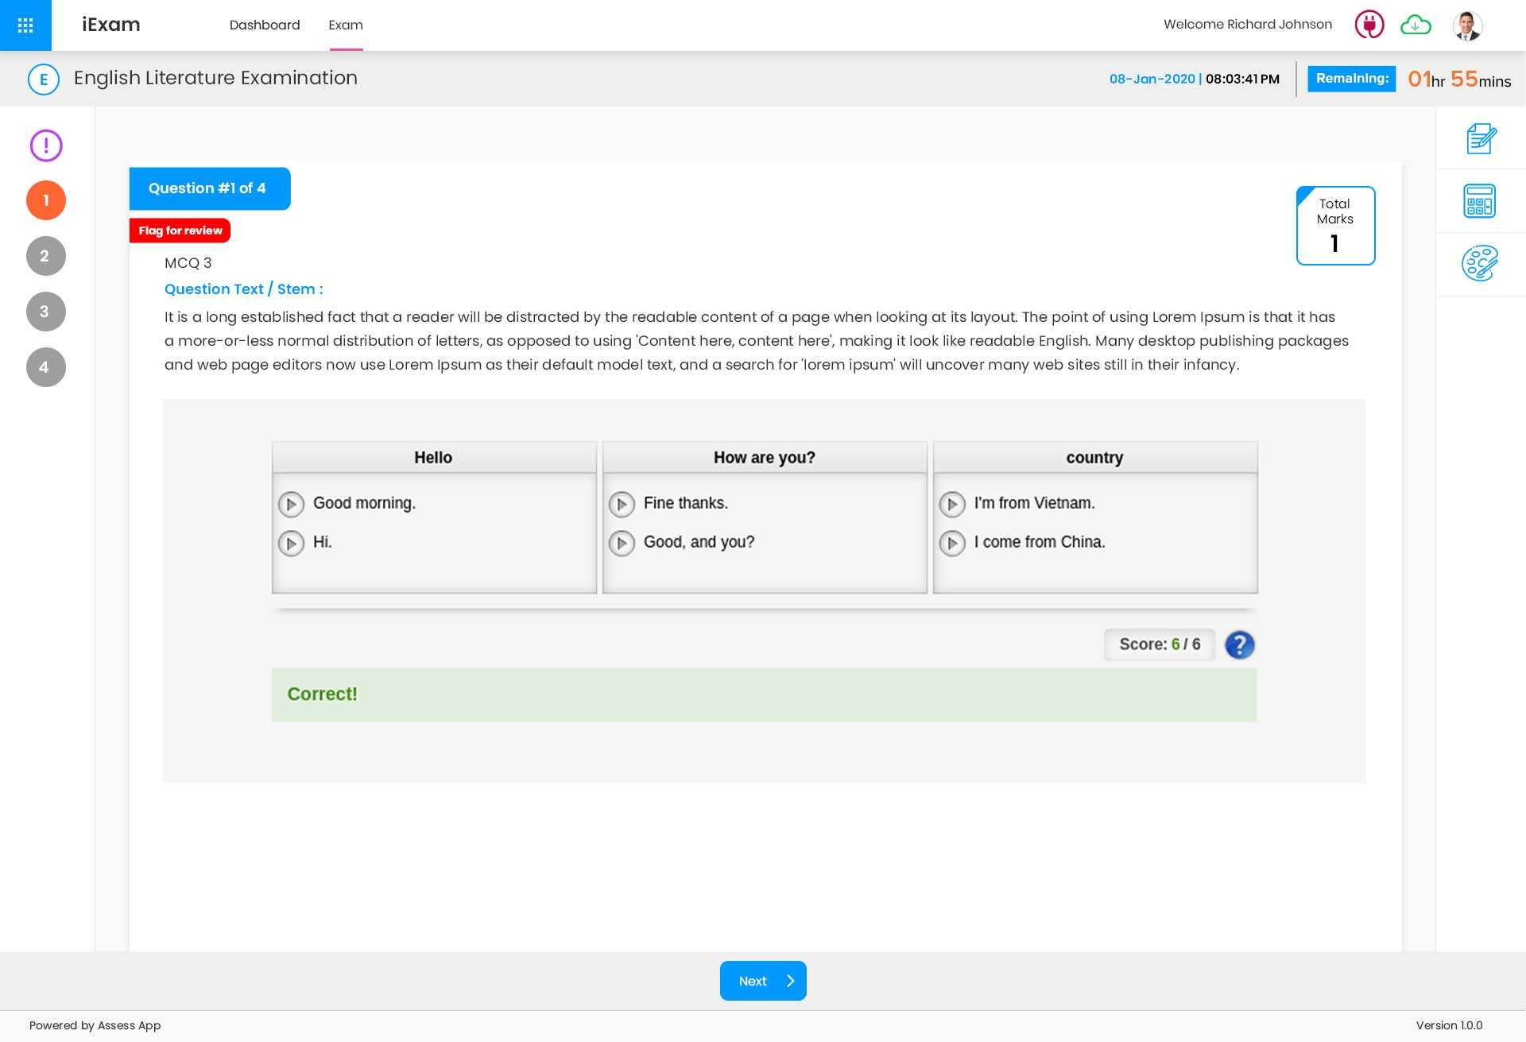Screen dimensions: 1526x1042
Task: Select the Exam tab
Action: pos(346,25)
